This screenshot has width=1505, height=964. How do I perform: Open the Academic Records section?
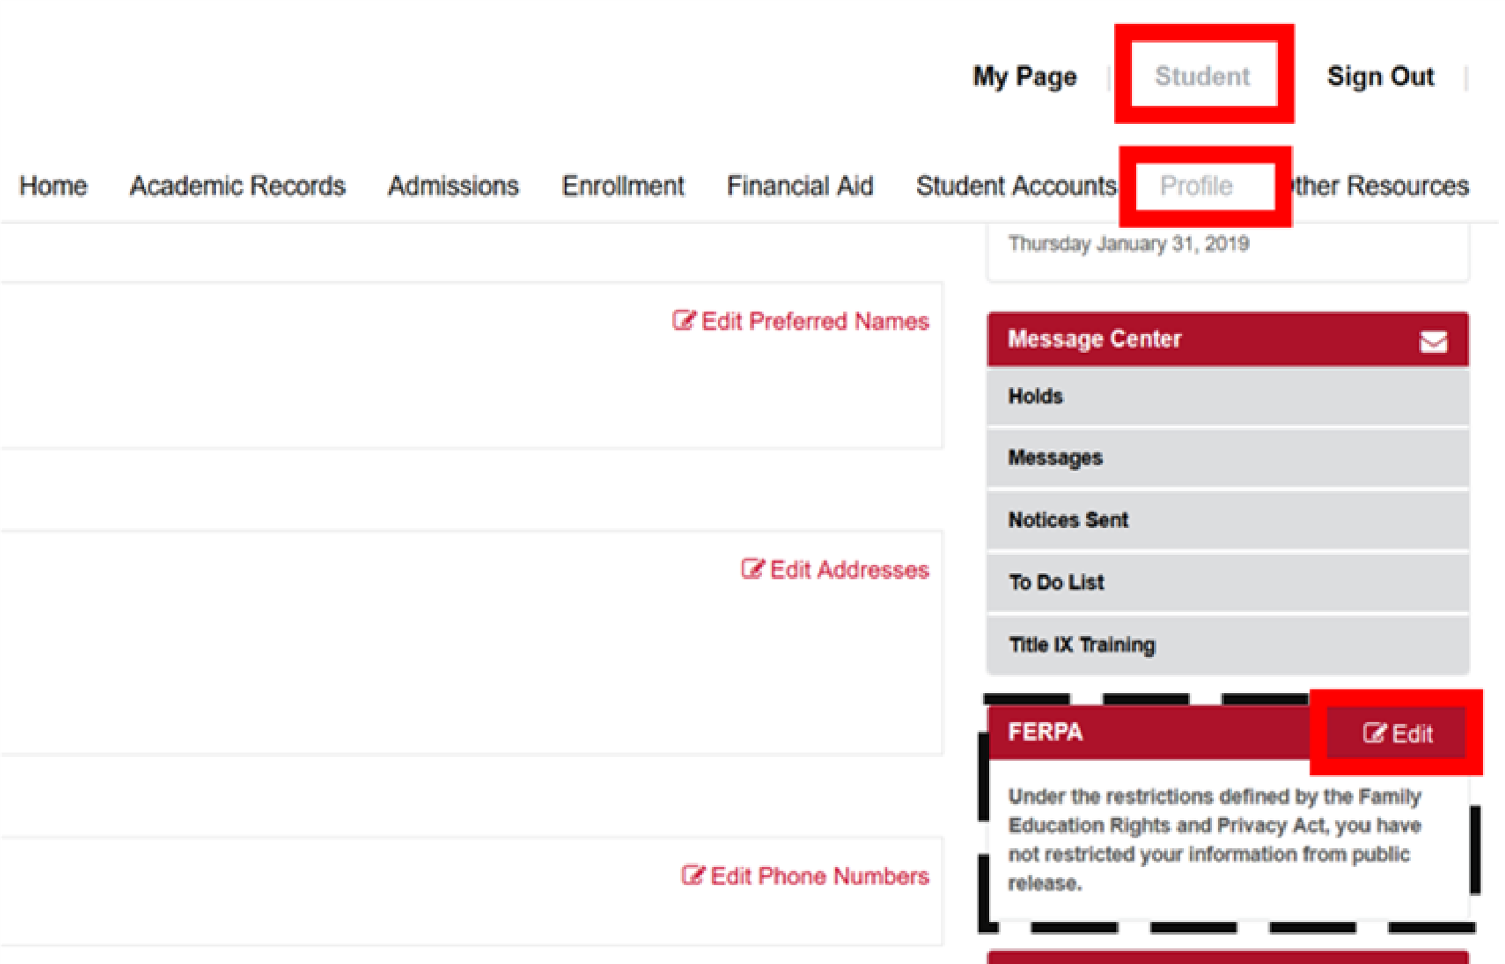click(x=237, y=186)
